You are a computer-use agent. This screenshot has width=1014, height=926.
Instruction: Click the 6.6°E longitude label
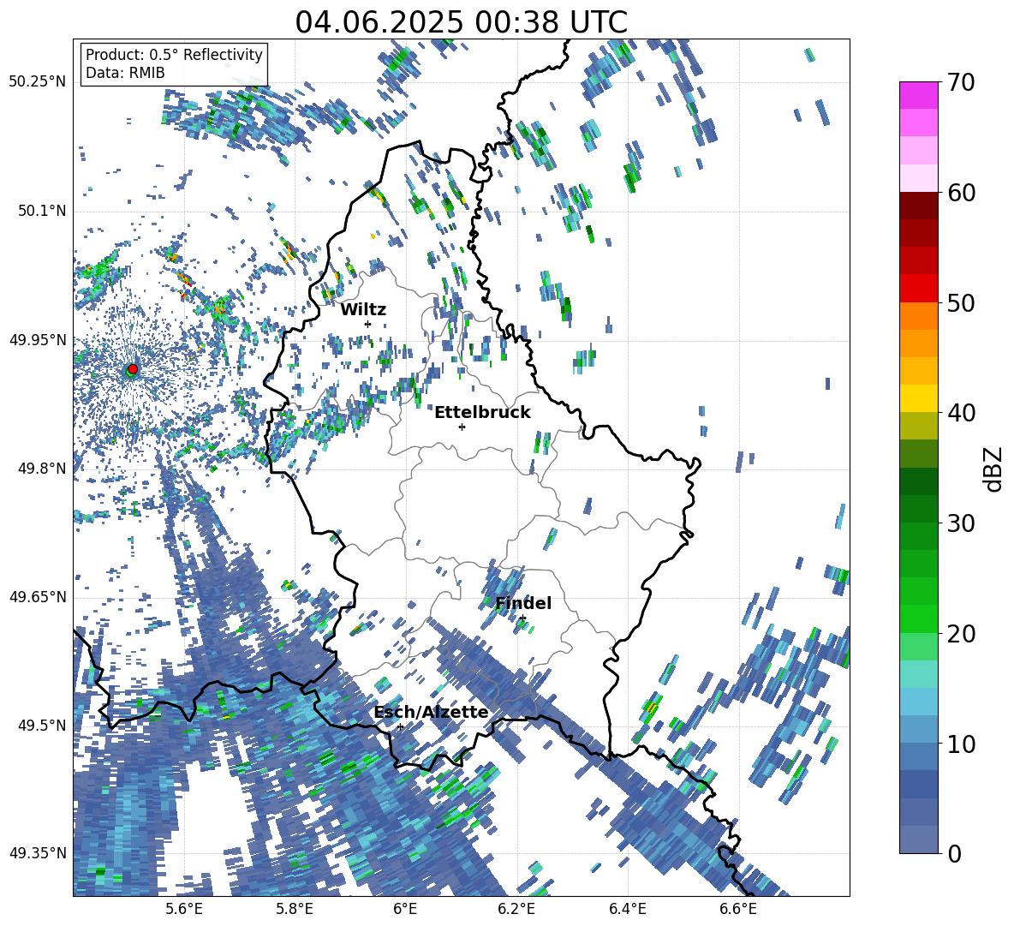[738, 909]
